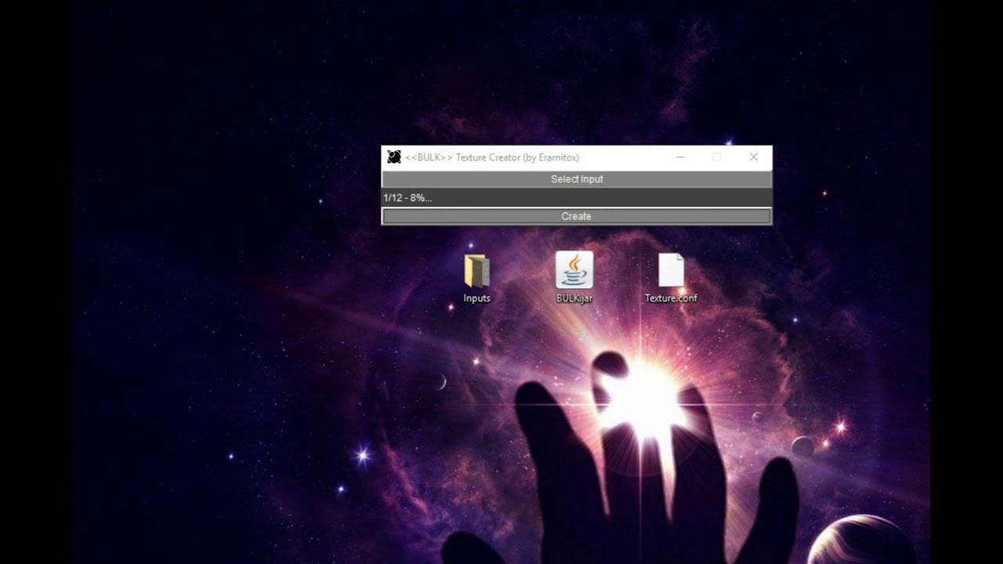
Task: Select the Texture.conf file icon
Action: (x=671, y=270)
